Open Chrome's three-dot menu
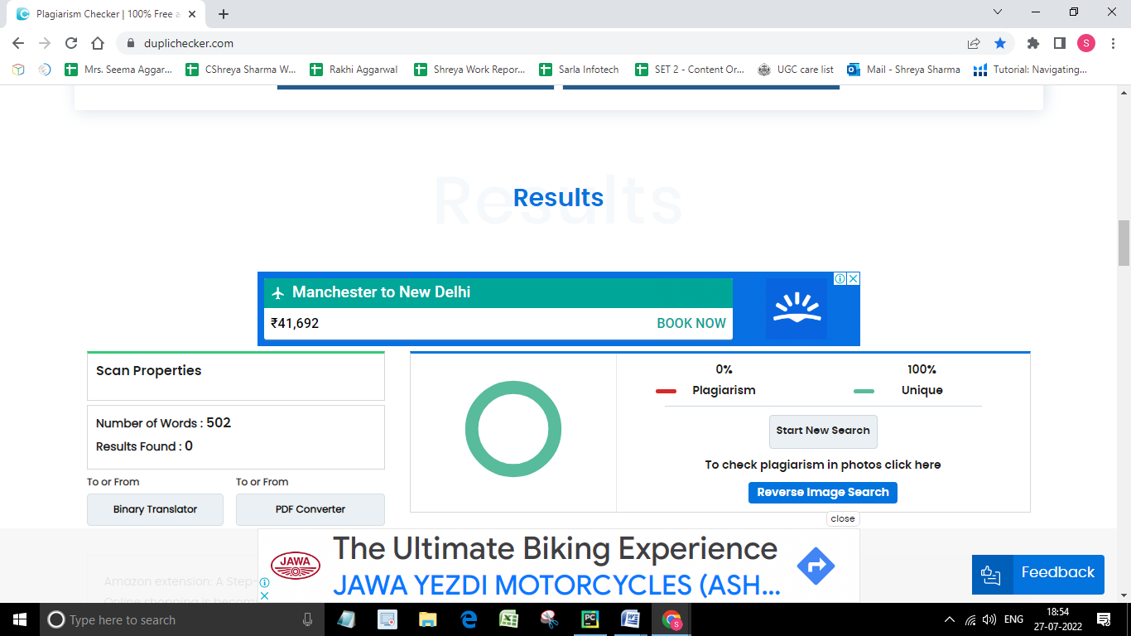Screen dimensions: 1131x636 coord(1112,43)
